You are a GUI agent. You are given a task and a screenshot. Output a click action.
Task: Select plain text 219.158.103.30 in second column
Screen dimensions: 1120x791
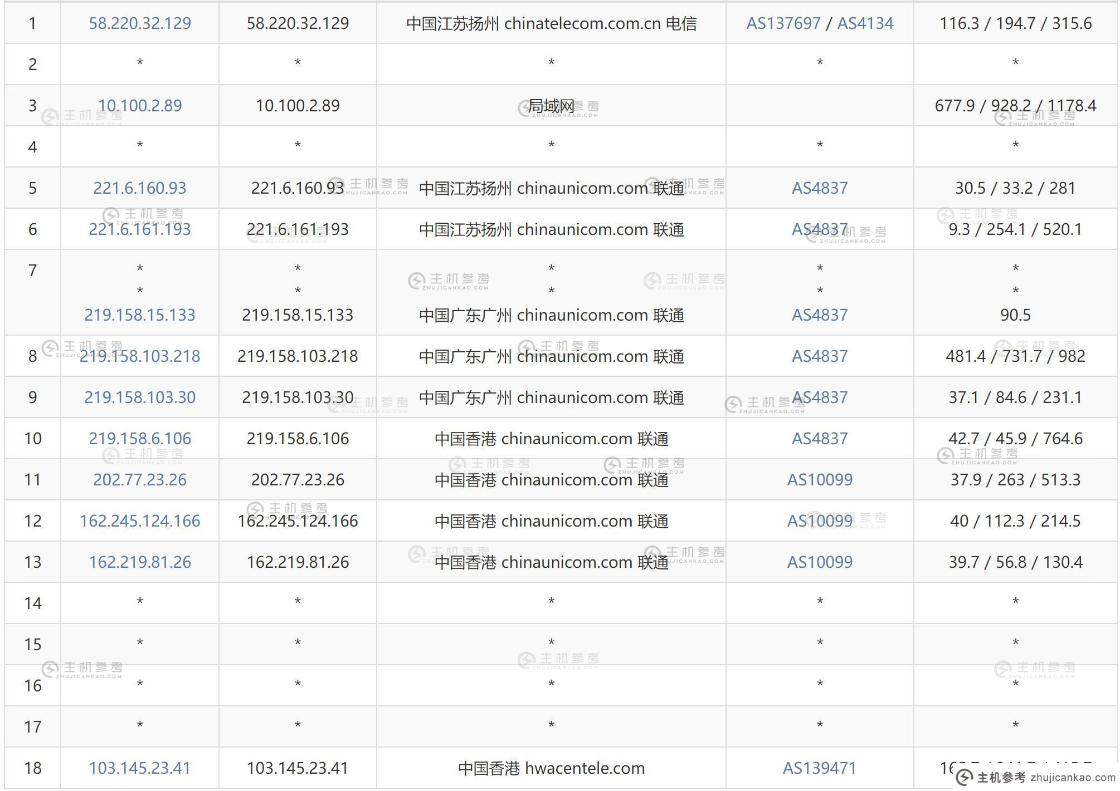point(298,397)
